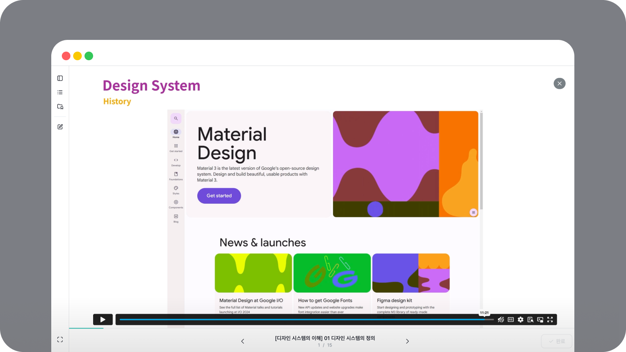Click the crossed-out sound icon in player
This screenshot has width=626, height=352.
coord(501,320)
